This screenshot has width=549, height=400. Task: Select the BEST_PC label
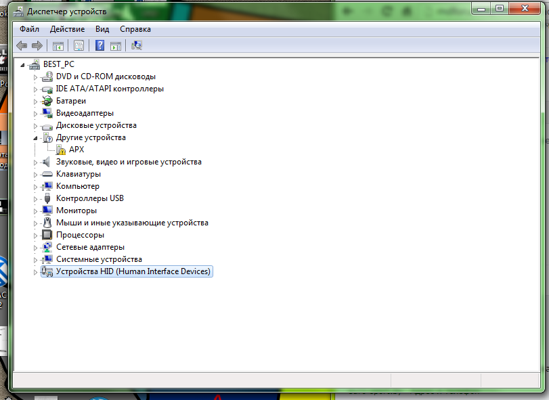click(x=59, y=64)
